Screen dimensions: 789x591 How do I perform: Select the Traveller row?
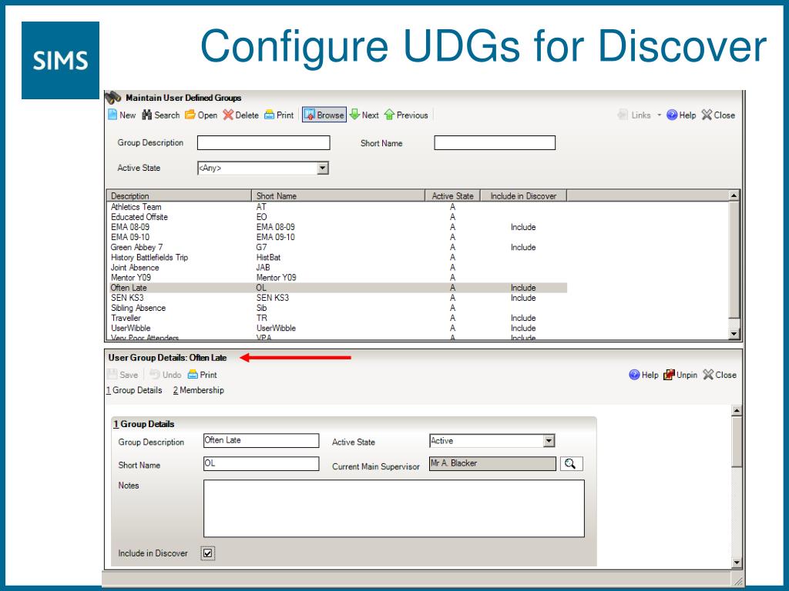337,318
